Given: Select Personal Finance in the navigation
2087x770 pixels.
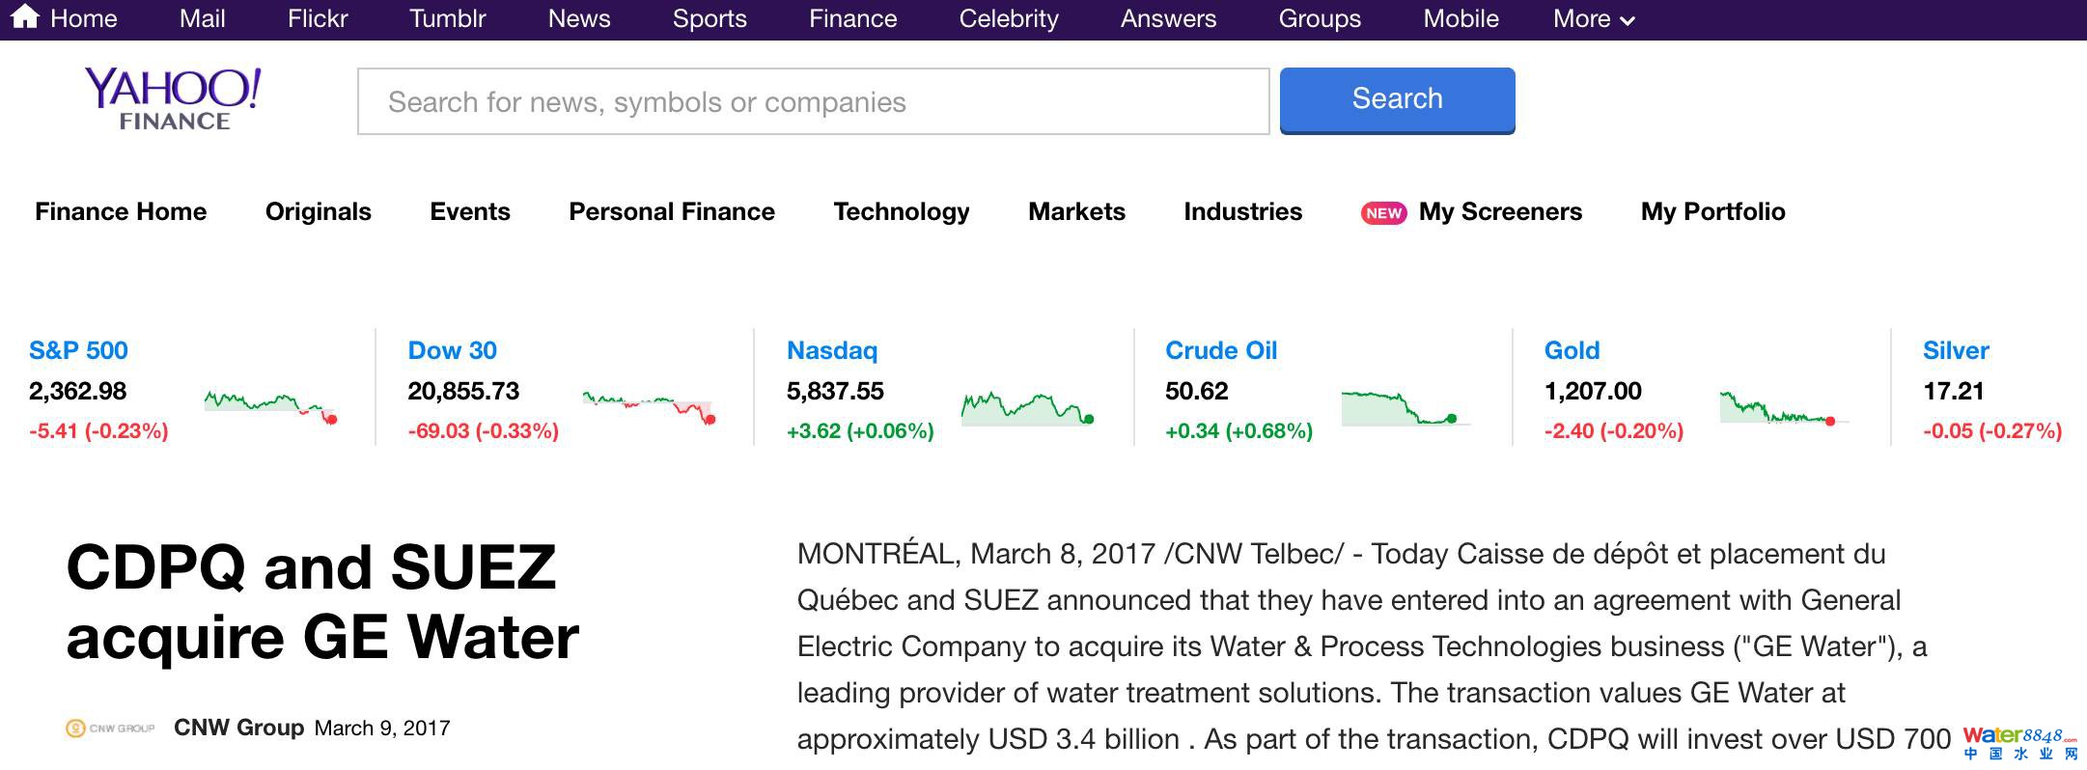Looking at the screenshot, I should click(x=671, y=212).
